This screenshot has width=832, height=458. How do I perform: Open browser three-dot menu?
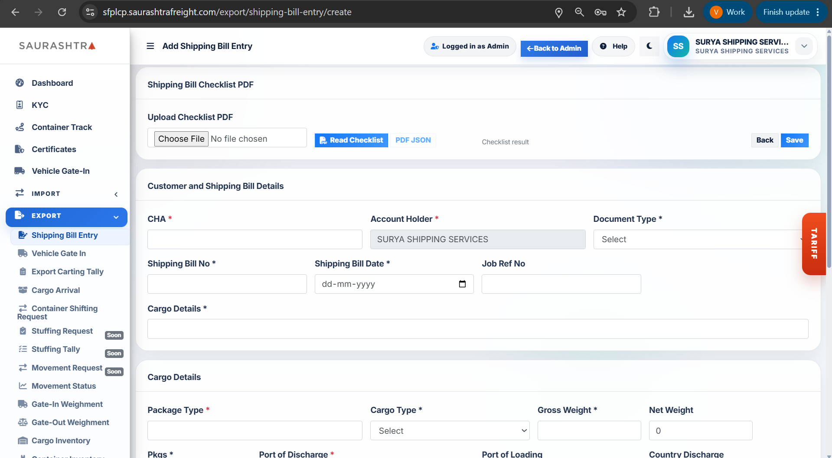coord(818,12)
